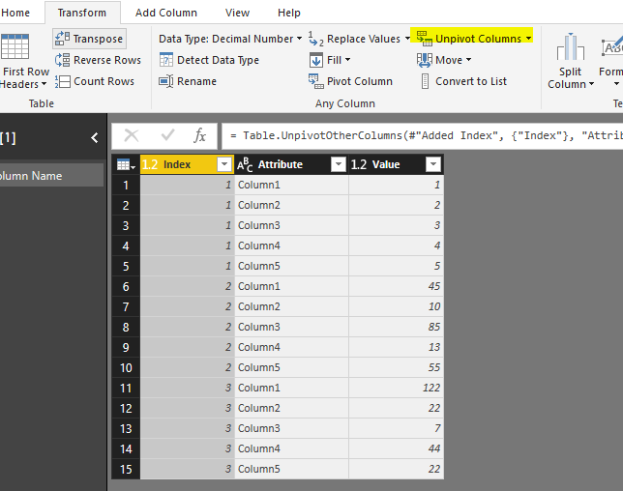Click the Index column data type icon
Screen dimensions: 623x491
click(x=150, y=164)
